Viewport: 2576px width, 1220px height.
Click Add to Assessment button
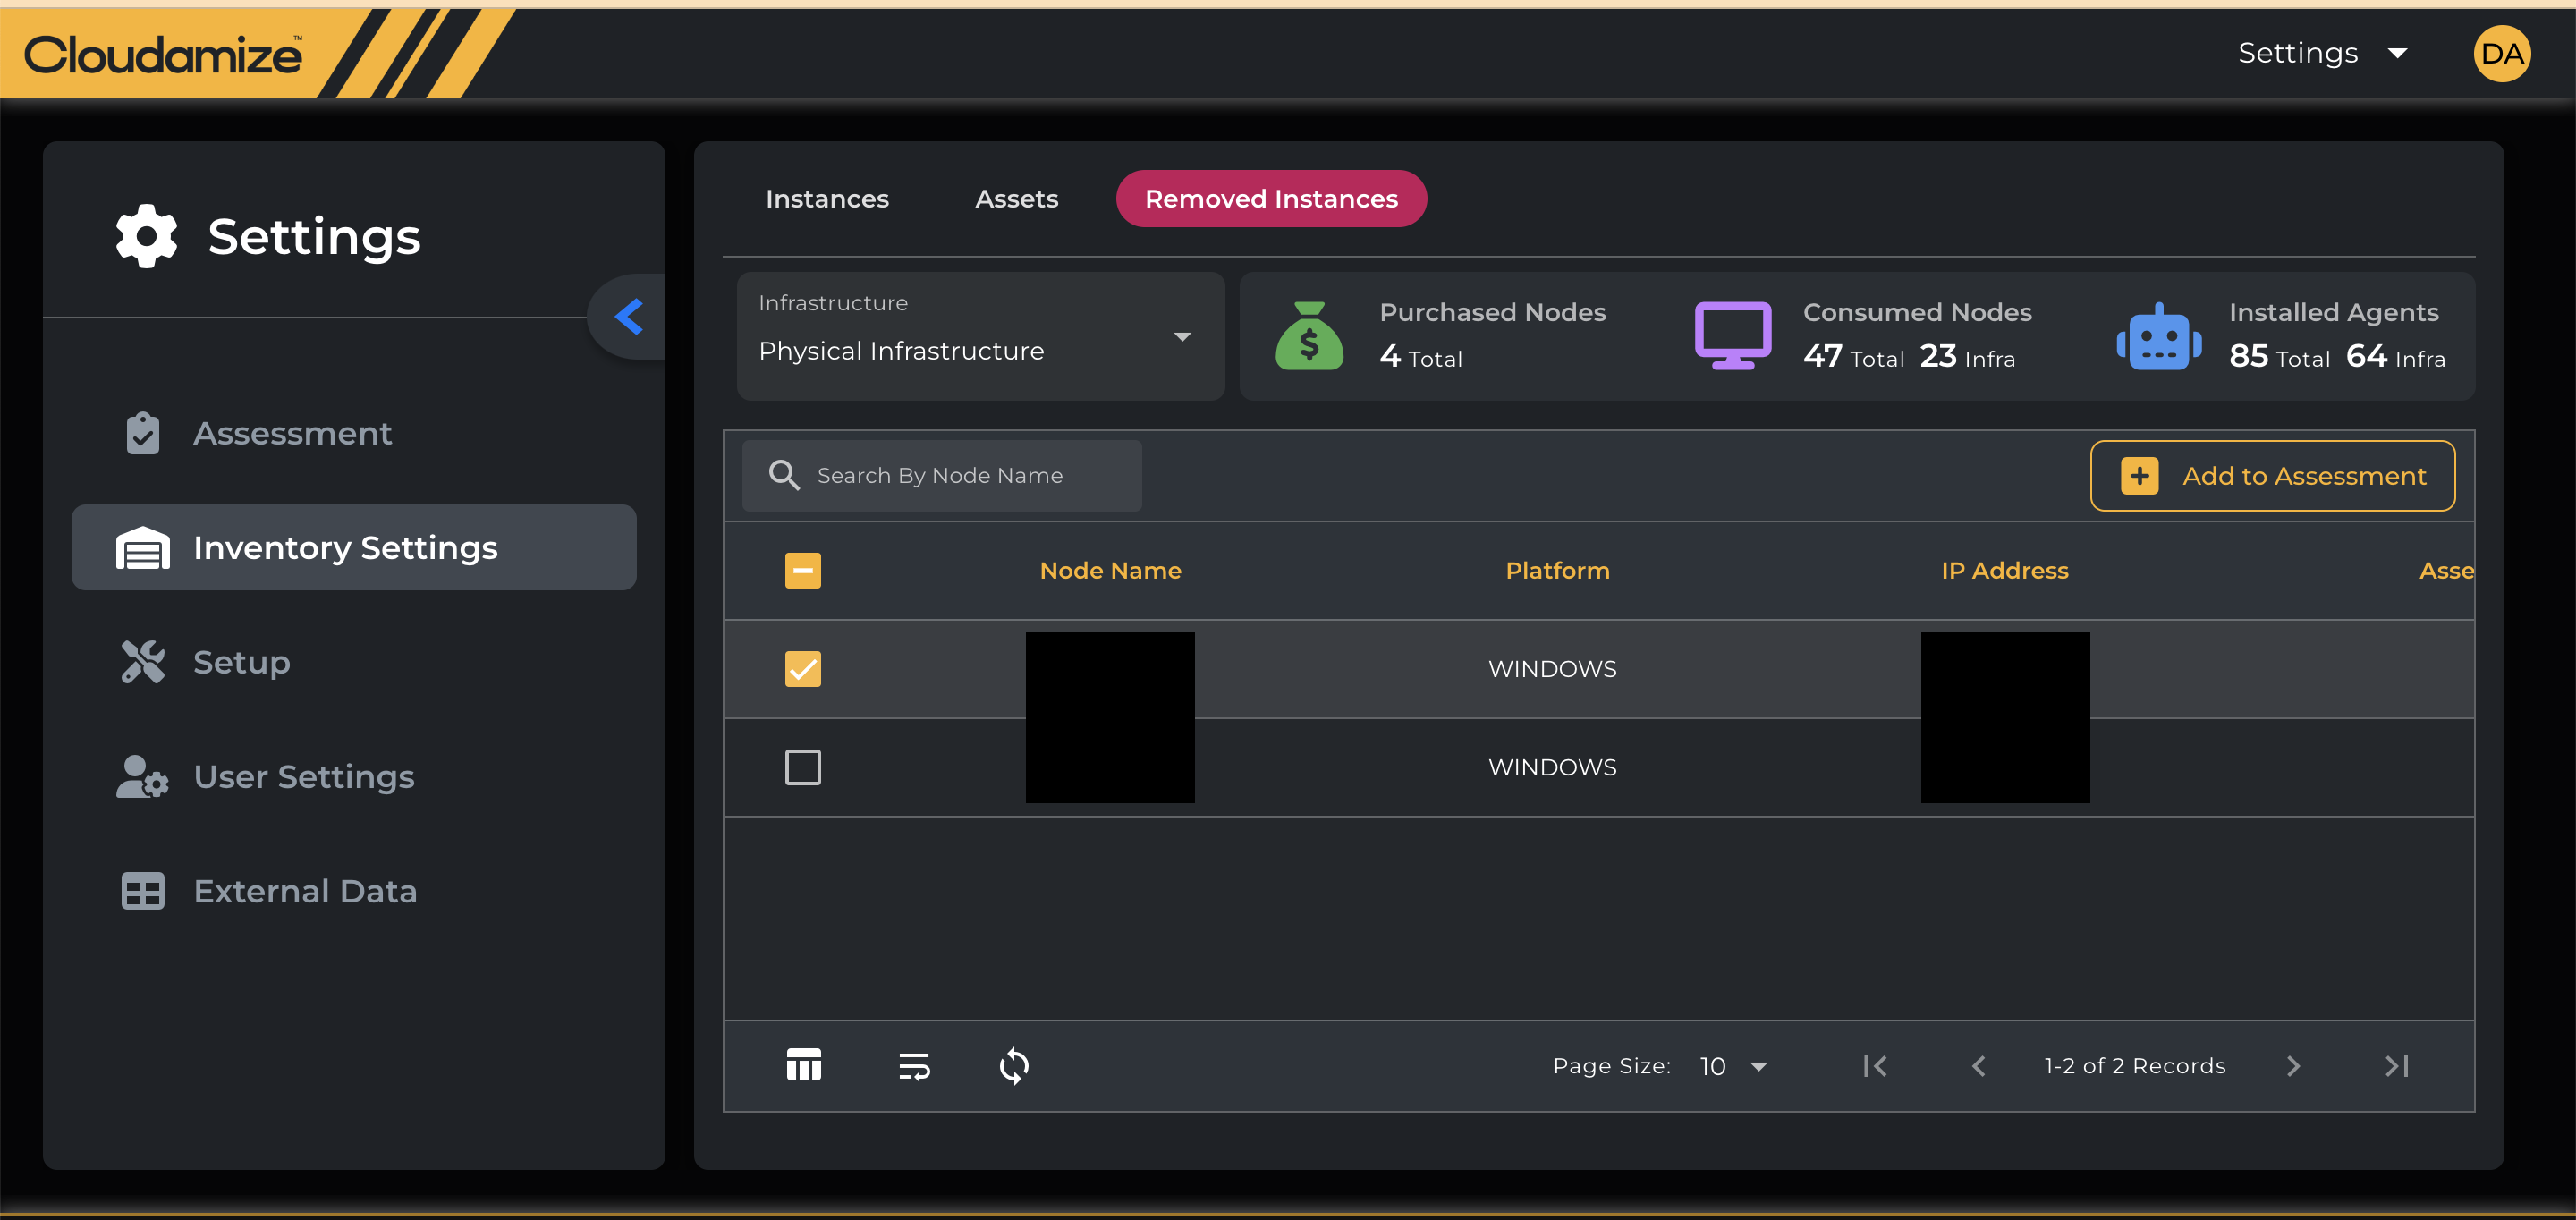(x=2272, y=476)
